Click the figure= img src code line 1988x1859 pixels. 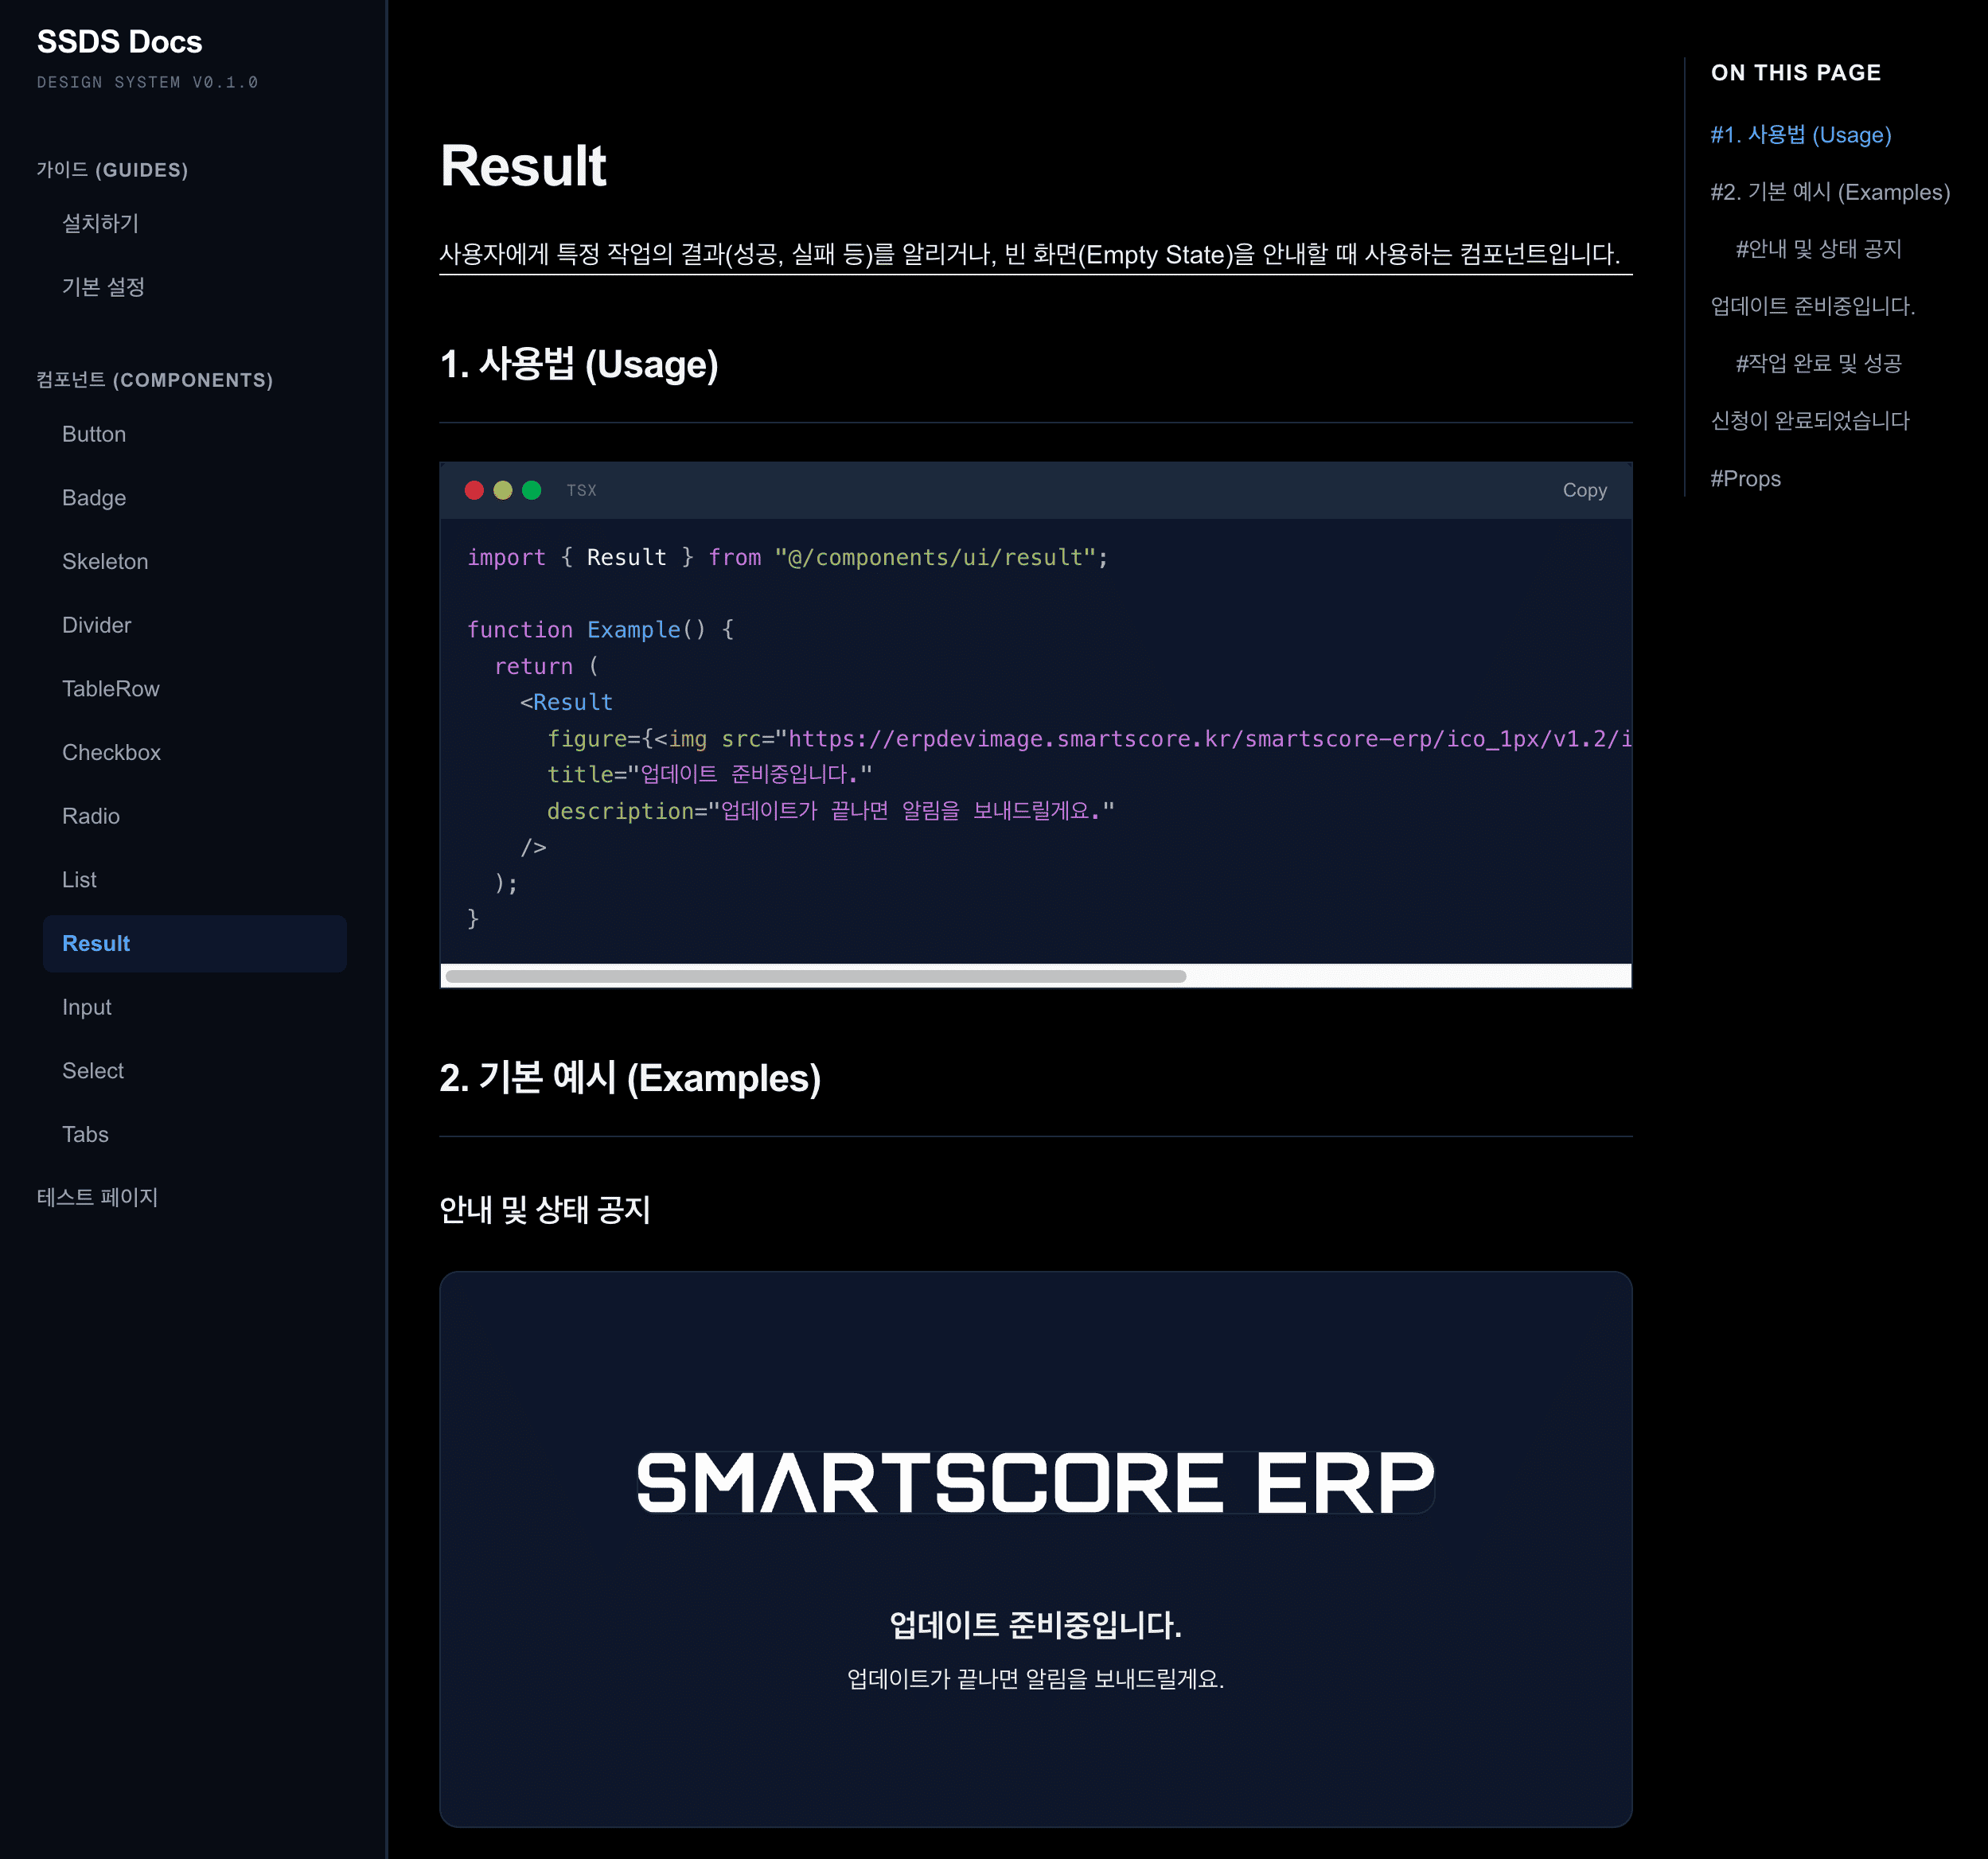[x=1089, y=739]
